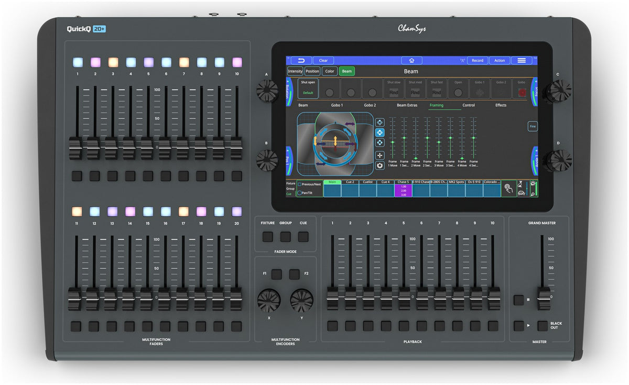
Task: Choose the Shut med Rnd tile
Action: 415,88
